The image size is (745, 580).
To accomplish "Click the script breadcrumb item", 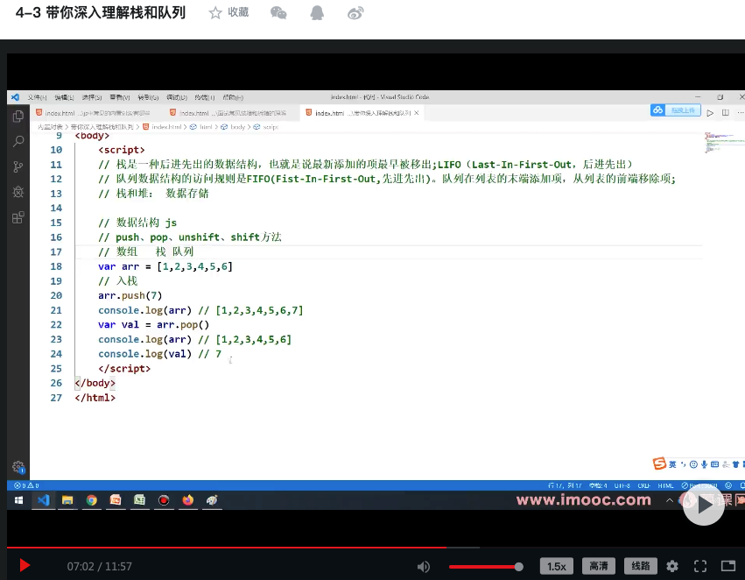I will (266, 127).
